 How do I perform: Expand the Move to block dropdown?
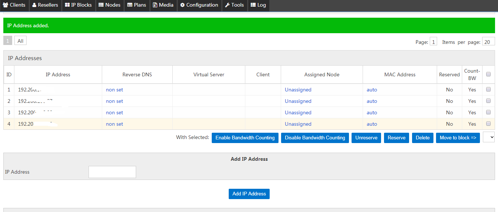click(488, 137)
